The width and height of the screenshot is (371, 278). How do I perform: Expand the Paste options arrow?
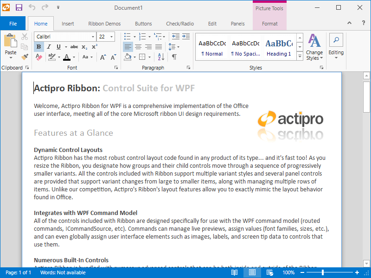point(11,57)
